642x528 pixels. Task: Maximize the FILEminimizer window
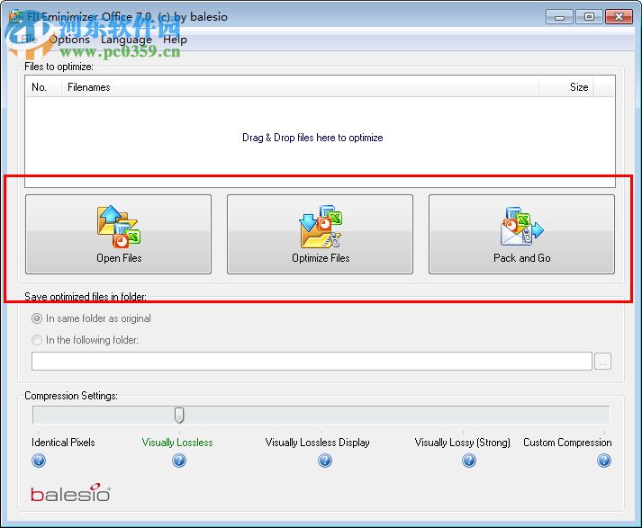click(589, 17)
